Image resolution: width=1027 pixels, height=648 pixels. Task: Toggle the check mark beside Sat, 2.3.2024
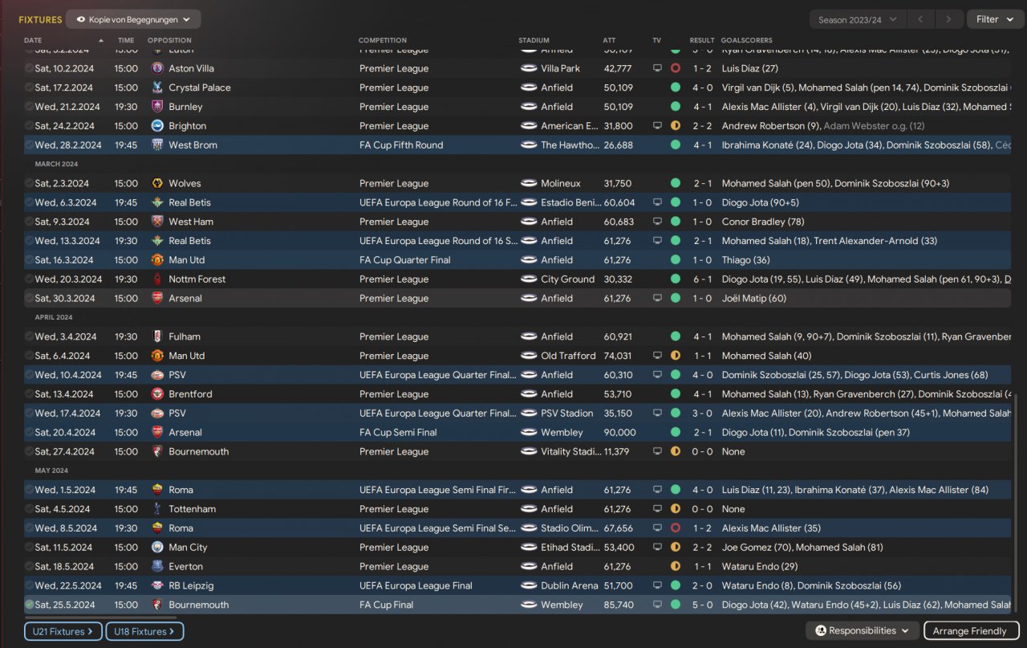tap(30, 183)
